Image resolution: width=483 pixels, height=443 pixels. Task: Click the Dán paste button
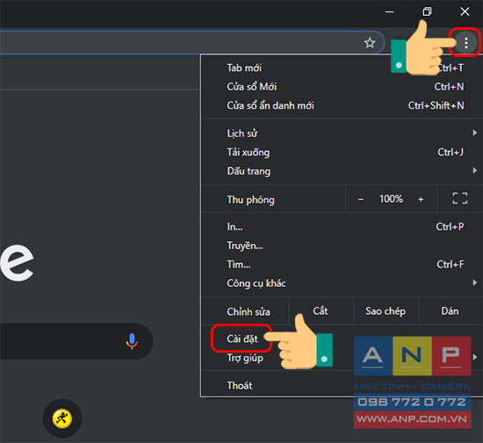[450, 311]
